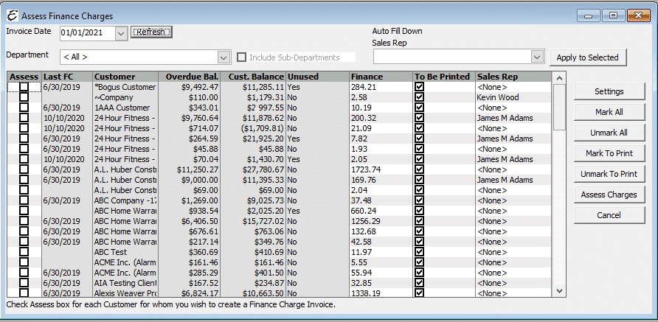Click the customer Alexis Weaver Pro

[125, 293]
